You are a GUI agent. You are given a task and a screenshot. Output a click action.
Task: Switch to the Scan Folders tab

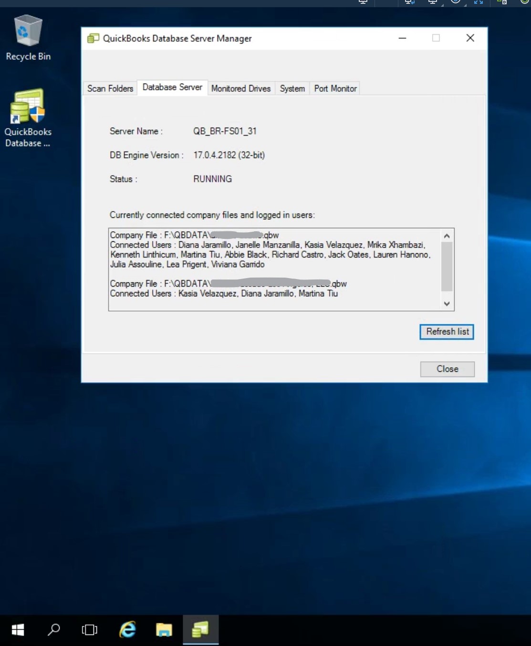click(109, 88)
